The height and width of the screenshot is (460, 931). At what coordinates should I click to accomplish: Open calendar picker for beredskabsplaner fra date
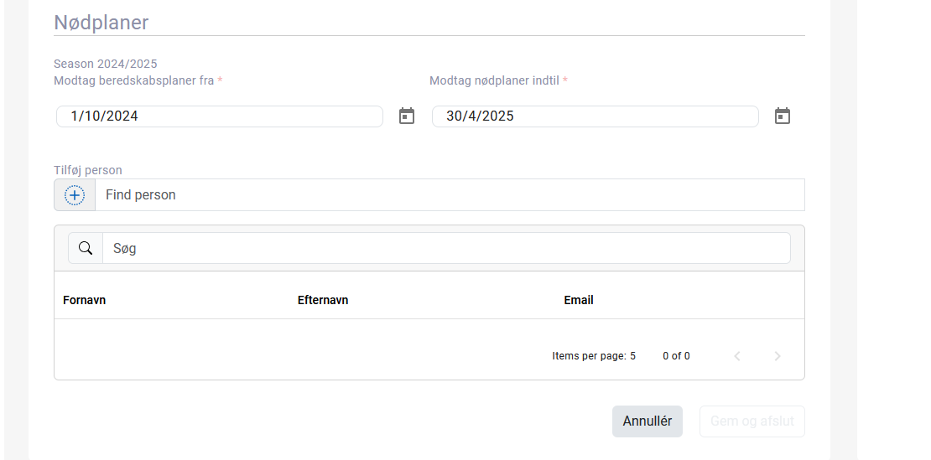[407, 116]
